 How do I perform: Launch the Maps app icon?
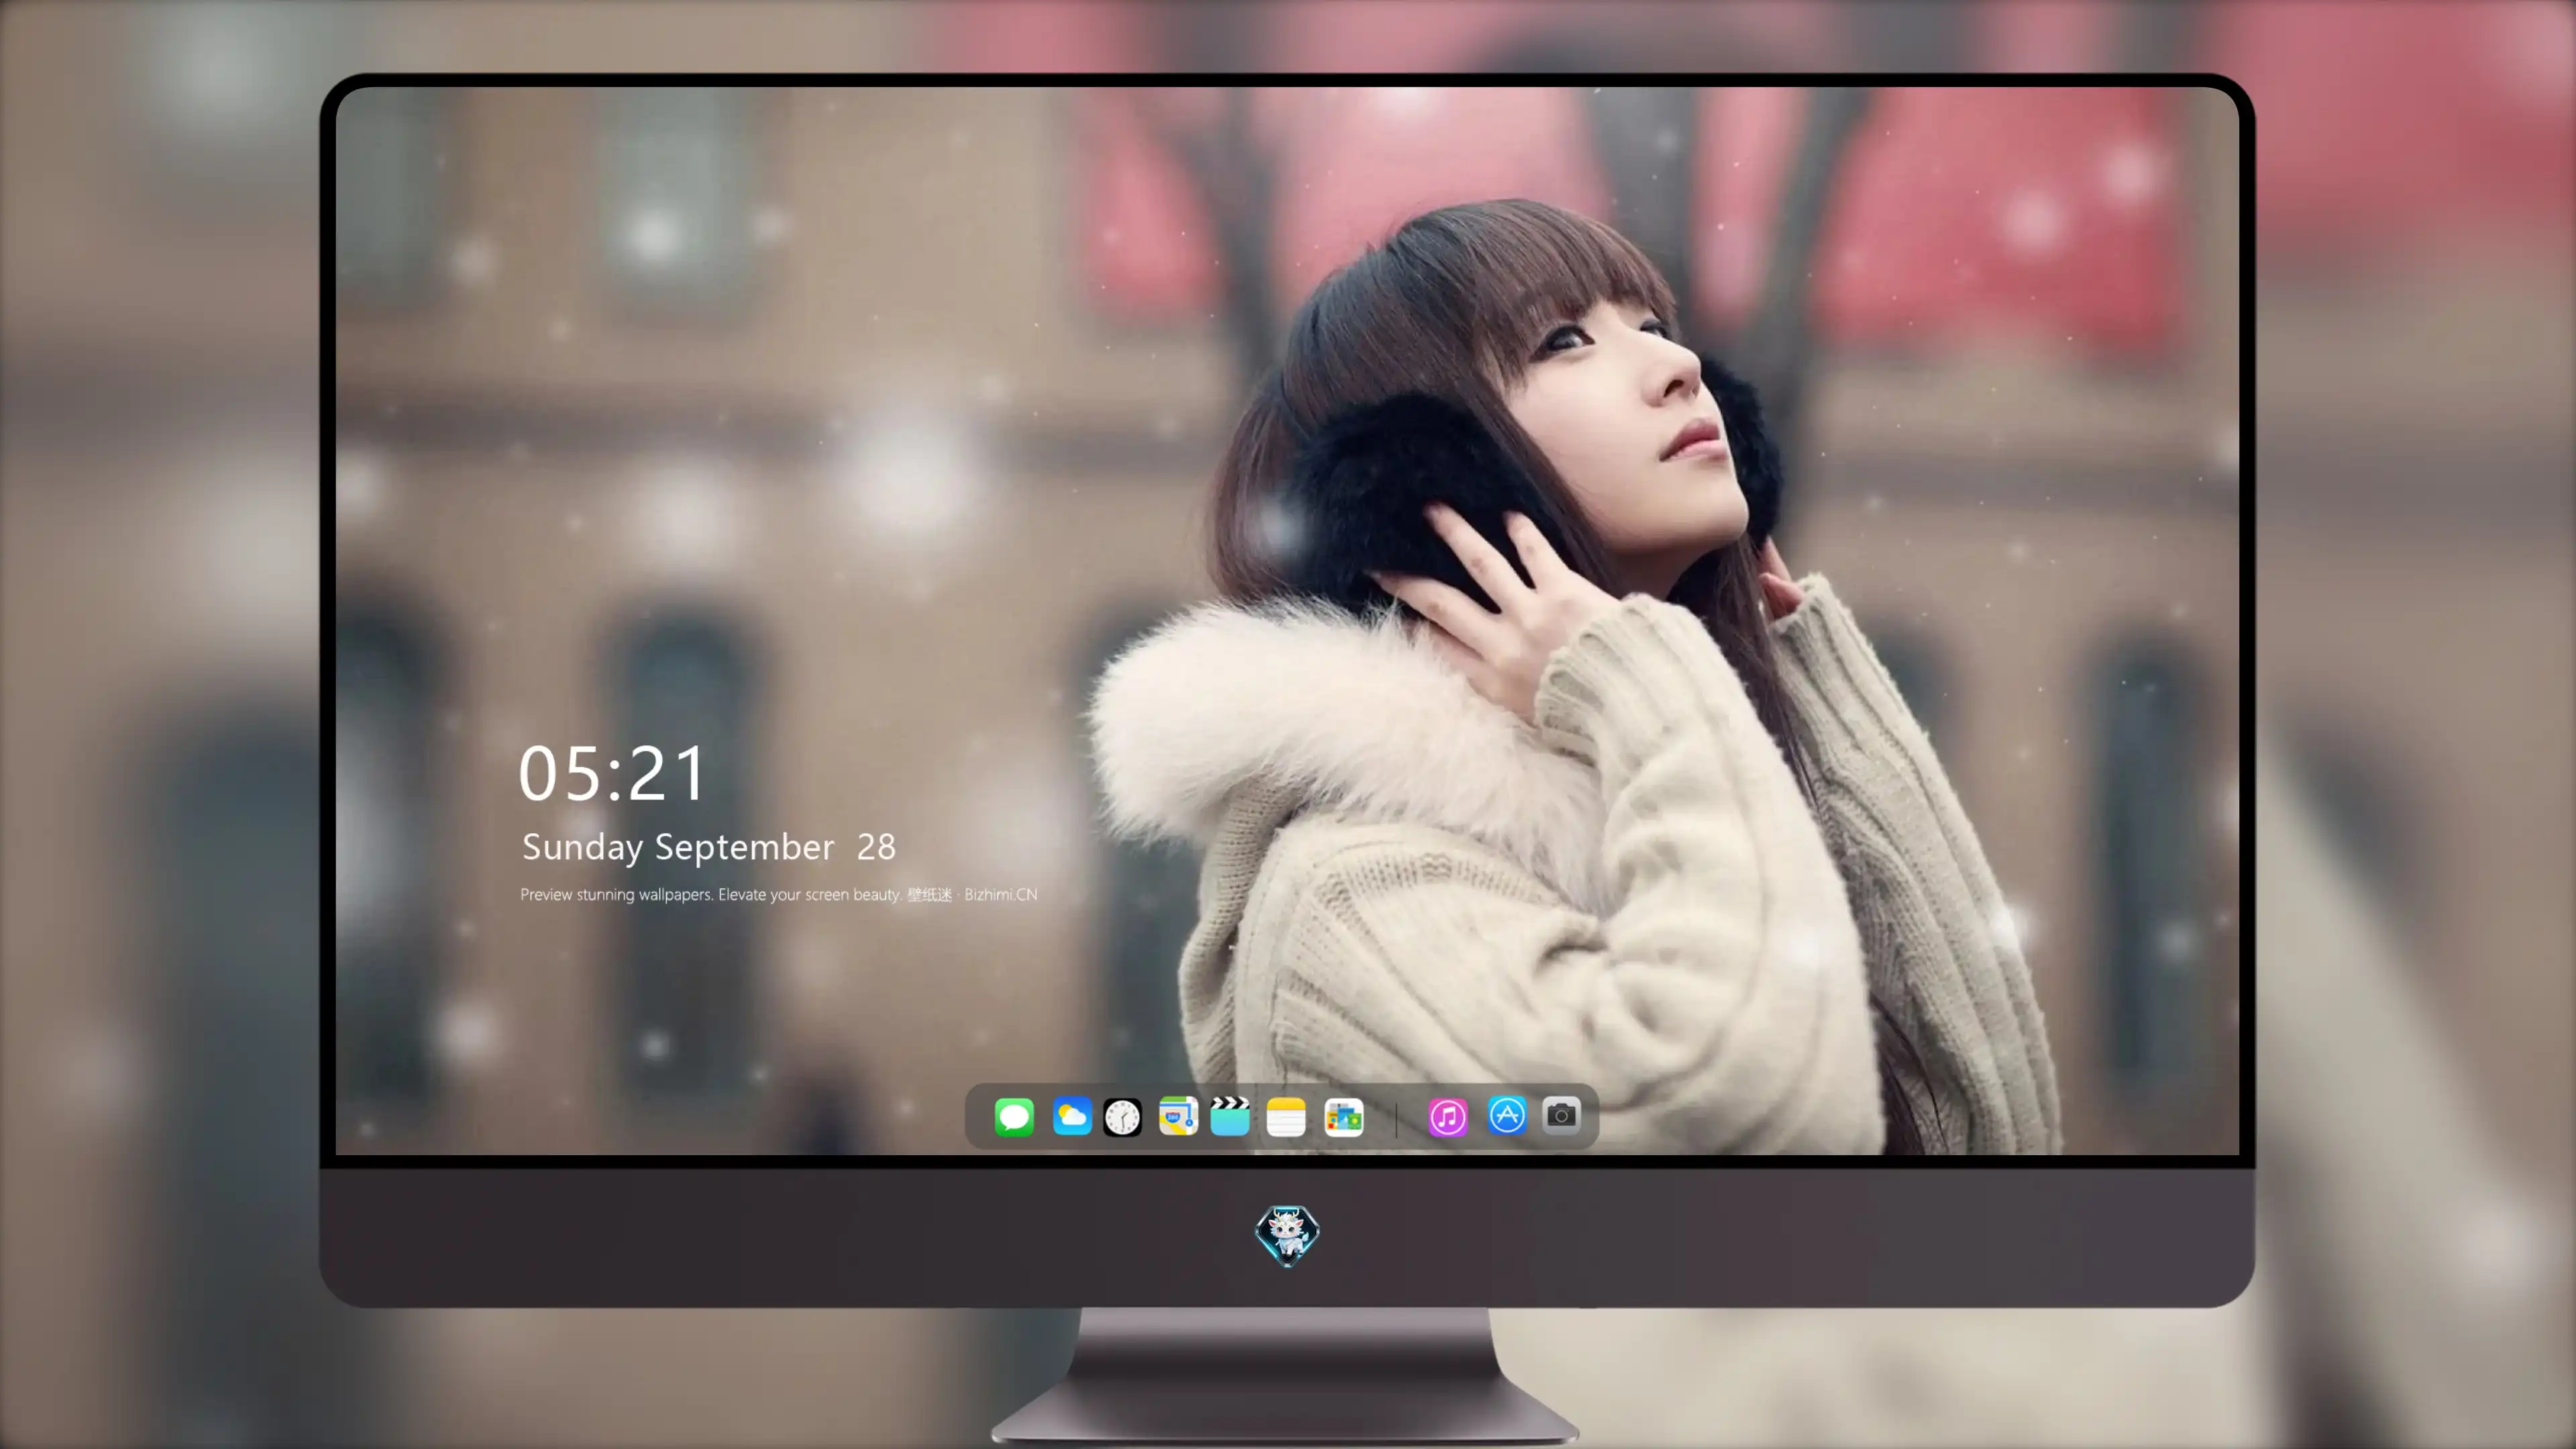point(1178,1116)
